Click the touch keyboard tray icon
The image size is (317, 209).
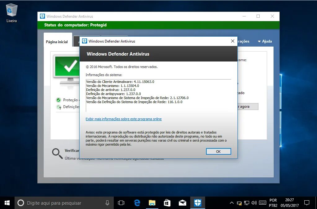(x=262, y=203)
